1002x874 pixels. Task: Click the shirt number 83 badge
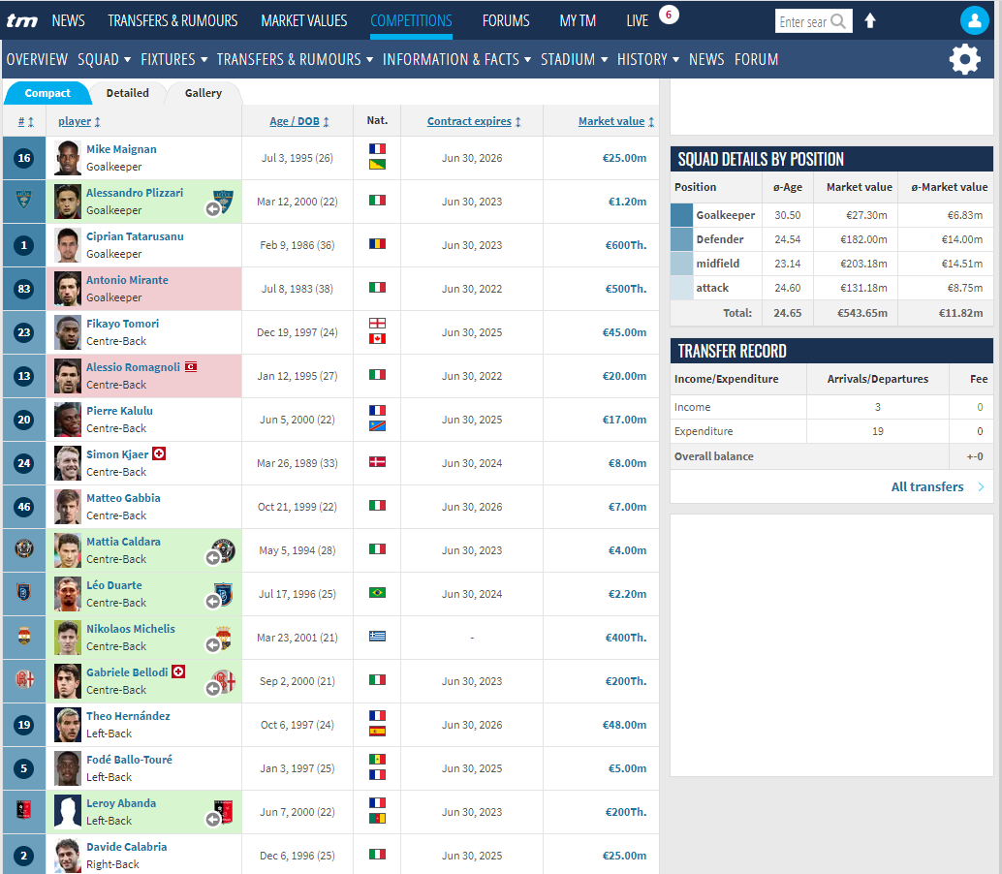click(23, 289)
